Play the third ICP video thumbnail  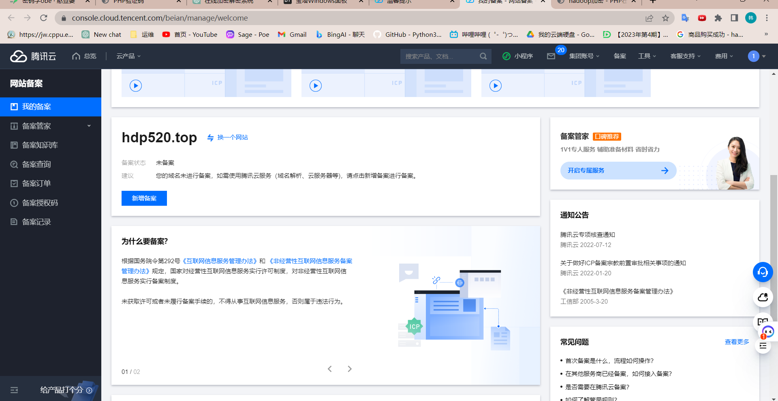pyautogui.click(x=496, y=86)
